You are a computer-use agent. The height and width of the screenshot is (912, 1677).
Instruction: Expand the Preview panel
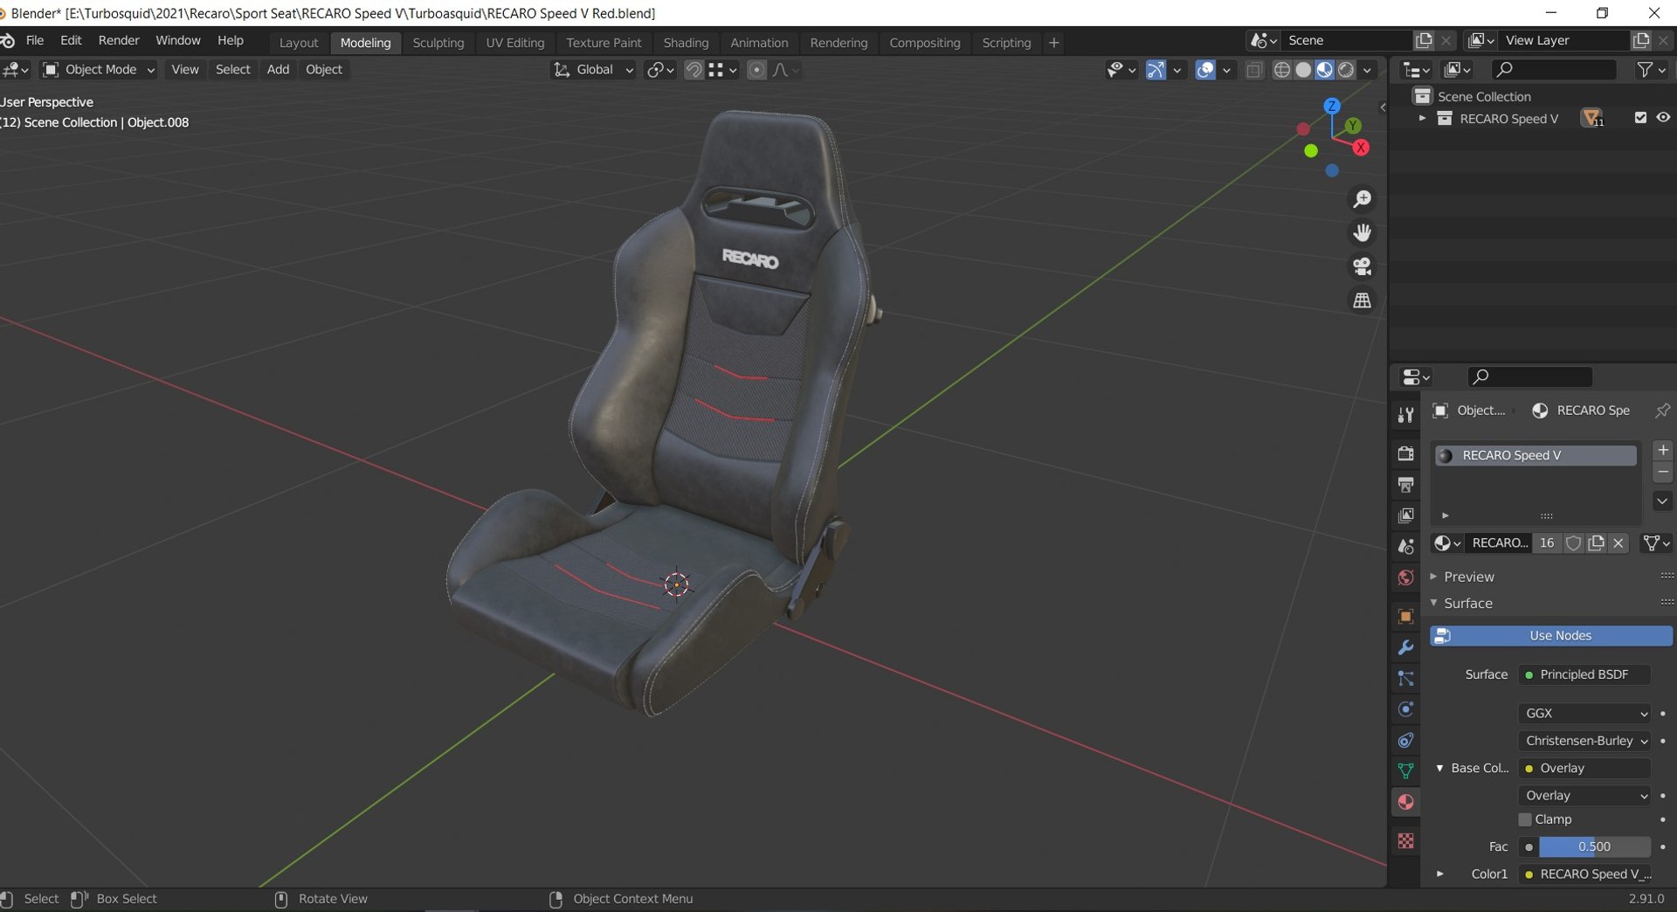[x=1468, y=577]
